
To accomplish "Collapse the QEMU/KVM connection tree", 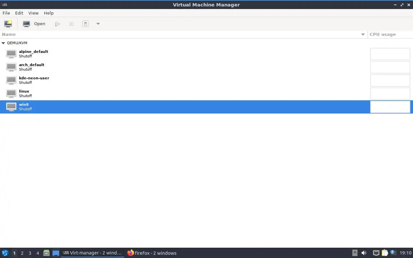I will pos(3,43).
